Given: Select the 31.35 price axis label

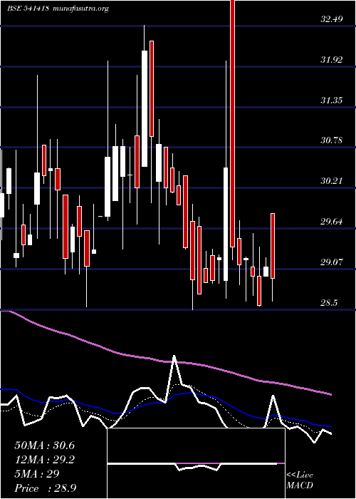Looking at the screenshot, I should coord(332,101).
